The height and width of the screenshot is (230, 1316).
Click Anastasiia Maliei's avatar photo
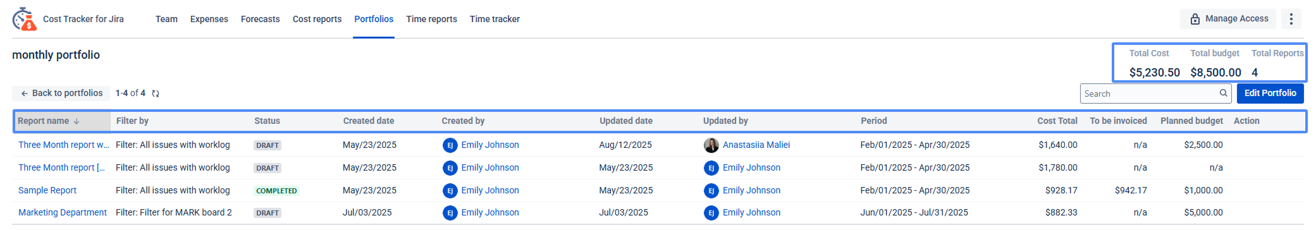click(711, 145)
